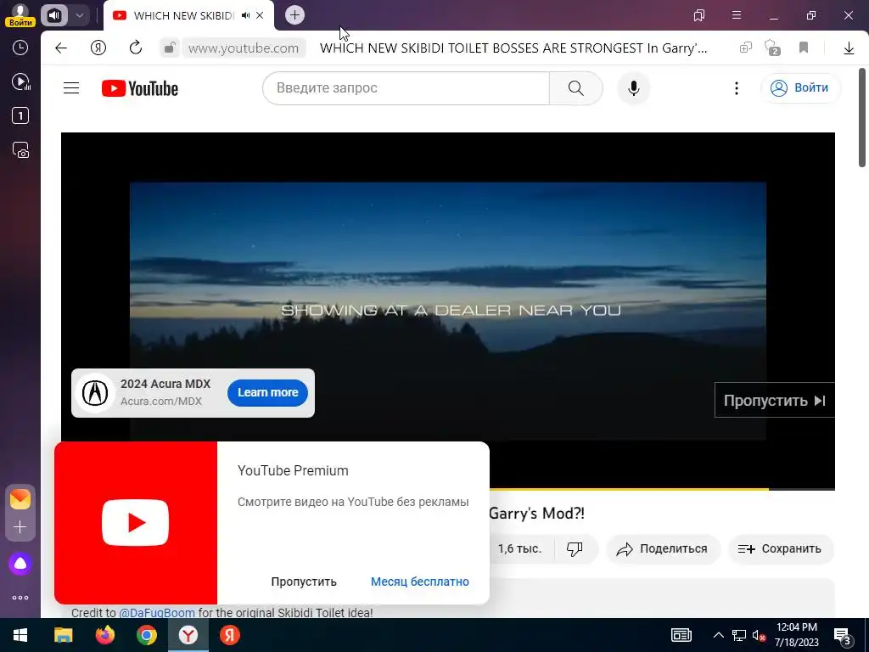Mute sound with the speaker button in title bar
The image size is (869, 652).
53,15
